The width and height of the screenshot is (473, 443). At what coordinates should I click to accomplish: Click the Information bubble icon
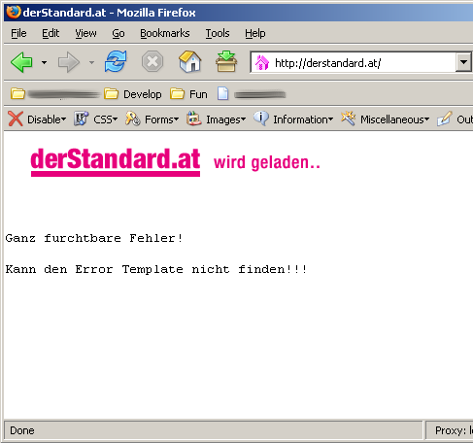pos(261,119)
